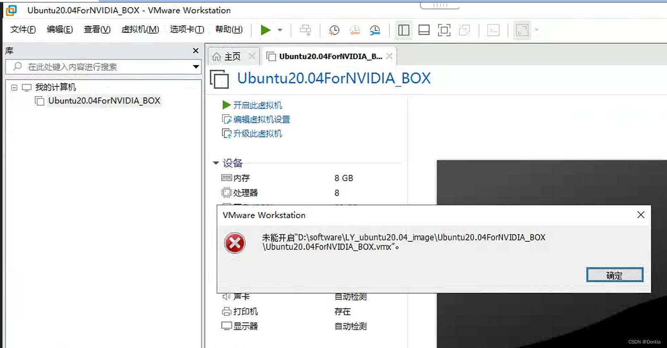The height and width of the screenshot is (348, 667).
Task: Toggle the library sidebar view icon
Action: [404, 30]
